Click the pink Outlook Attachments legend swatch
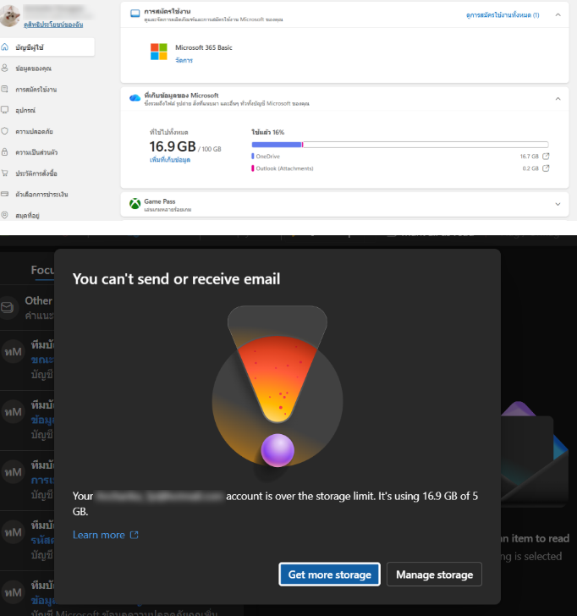 pyautogui.click(x=253, y=168)
